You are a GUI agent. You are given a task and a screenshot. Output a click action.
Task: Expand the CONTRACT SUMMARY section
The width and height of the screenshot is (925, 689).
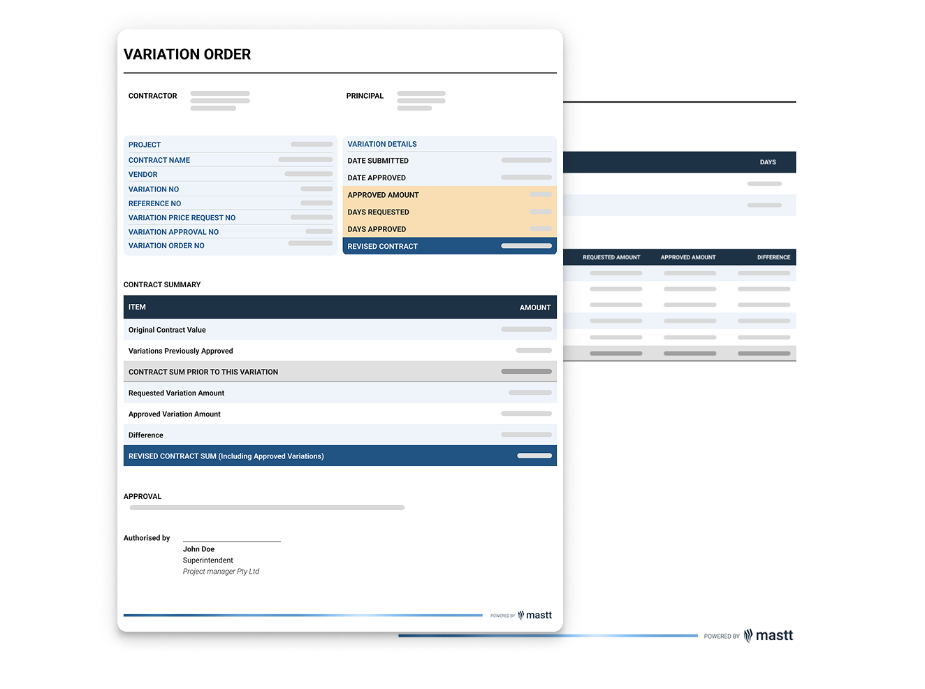[161, 284]
